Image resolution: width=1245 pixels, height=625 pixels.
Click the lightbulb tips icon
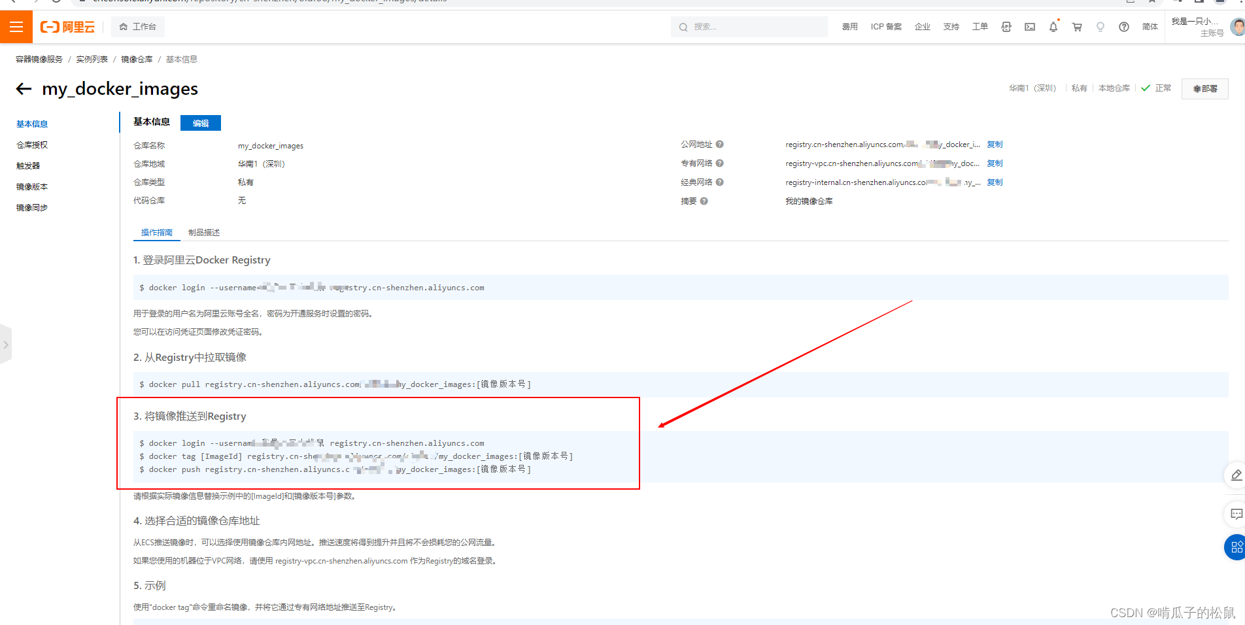(1100, 27)
